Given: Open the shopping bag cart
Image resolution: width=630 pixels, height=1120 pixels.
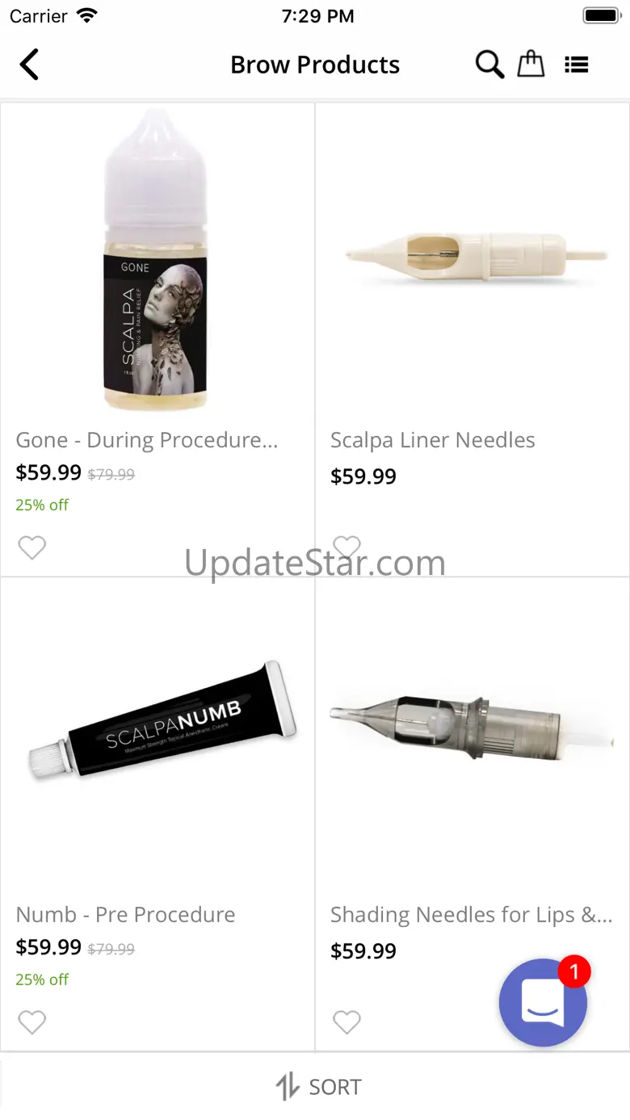Looking at the screenshot, I should pyautogui.click(x=531, y=64).
